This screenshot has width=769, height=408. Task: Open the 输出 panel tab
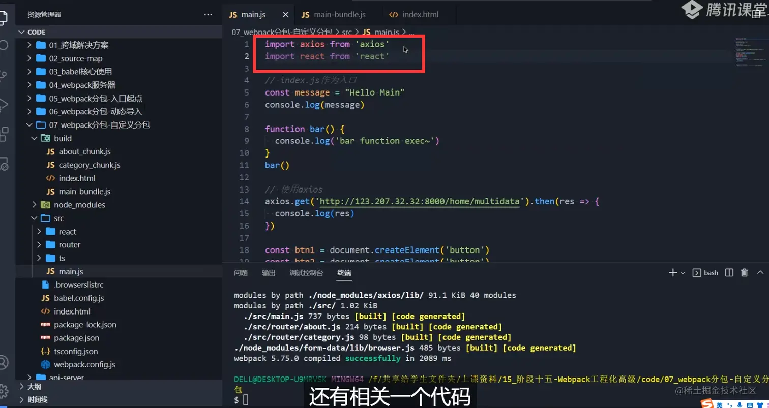[269, 273]
